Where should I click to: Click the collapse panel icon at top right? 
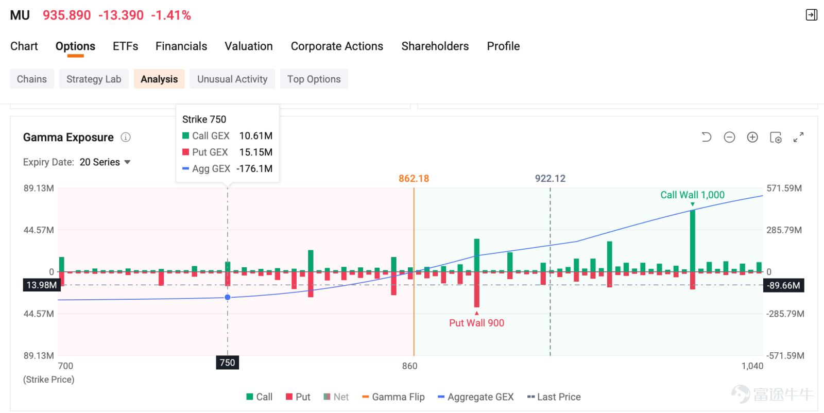coord(812,15)
